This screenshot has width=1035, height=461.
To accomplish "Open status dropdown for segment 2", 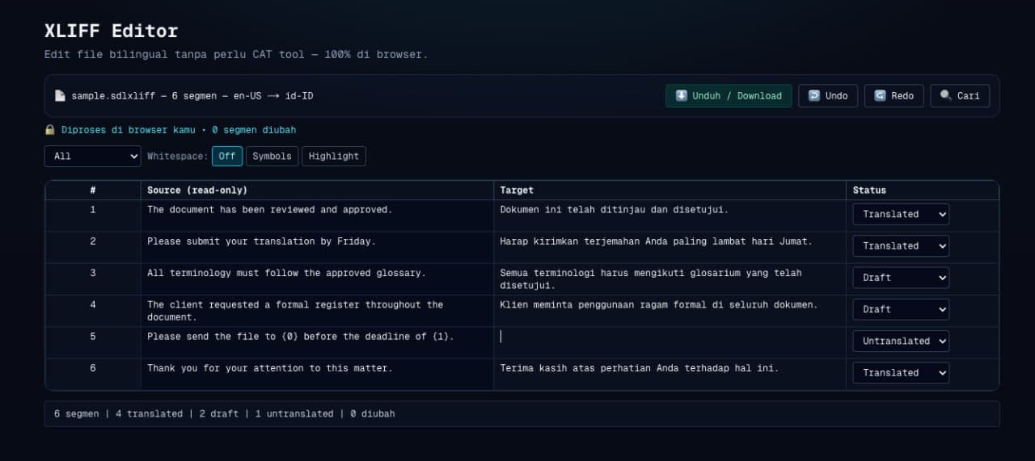I will click(x=901, y=245).
